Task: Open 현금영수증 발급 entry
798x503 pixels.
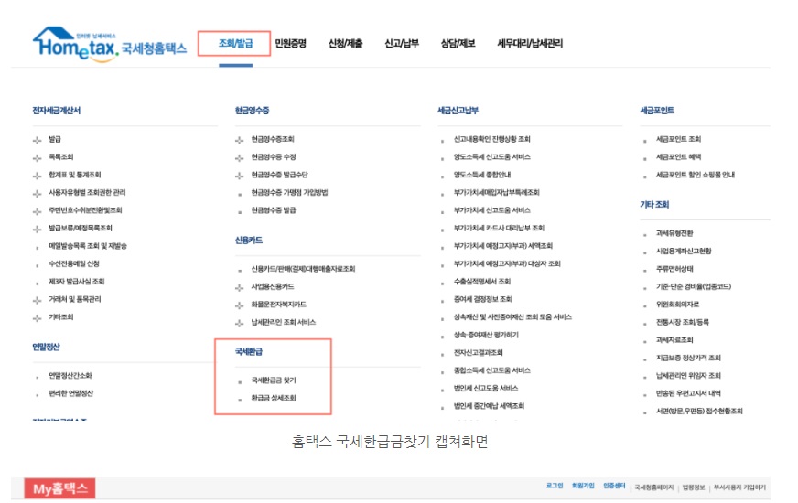Action: click(x=274, y=210)
